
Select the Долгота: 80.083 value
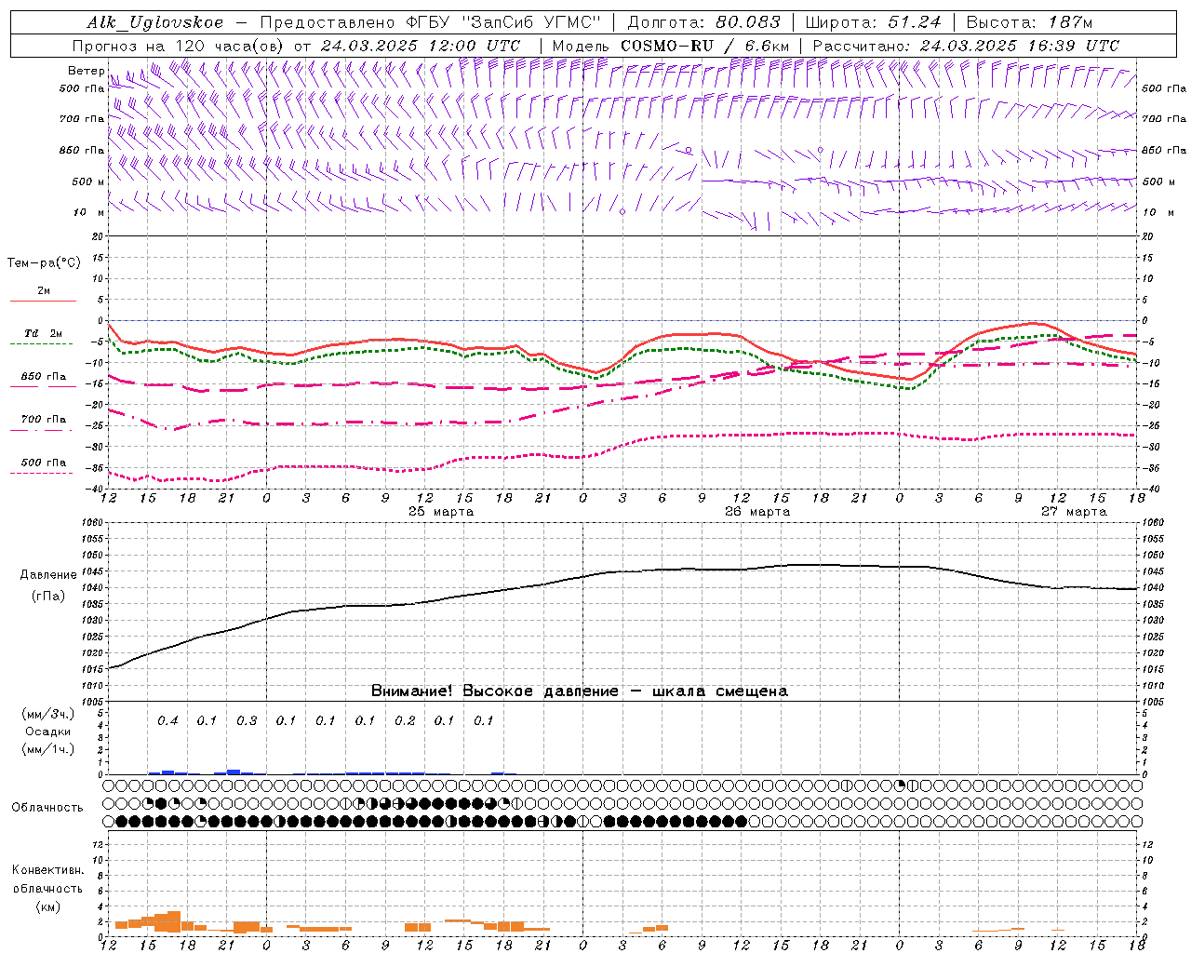coord(704,22)
